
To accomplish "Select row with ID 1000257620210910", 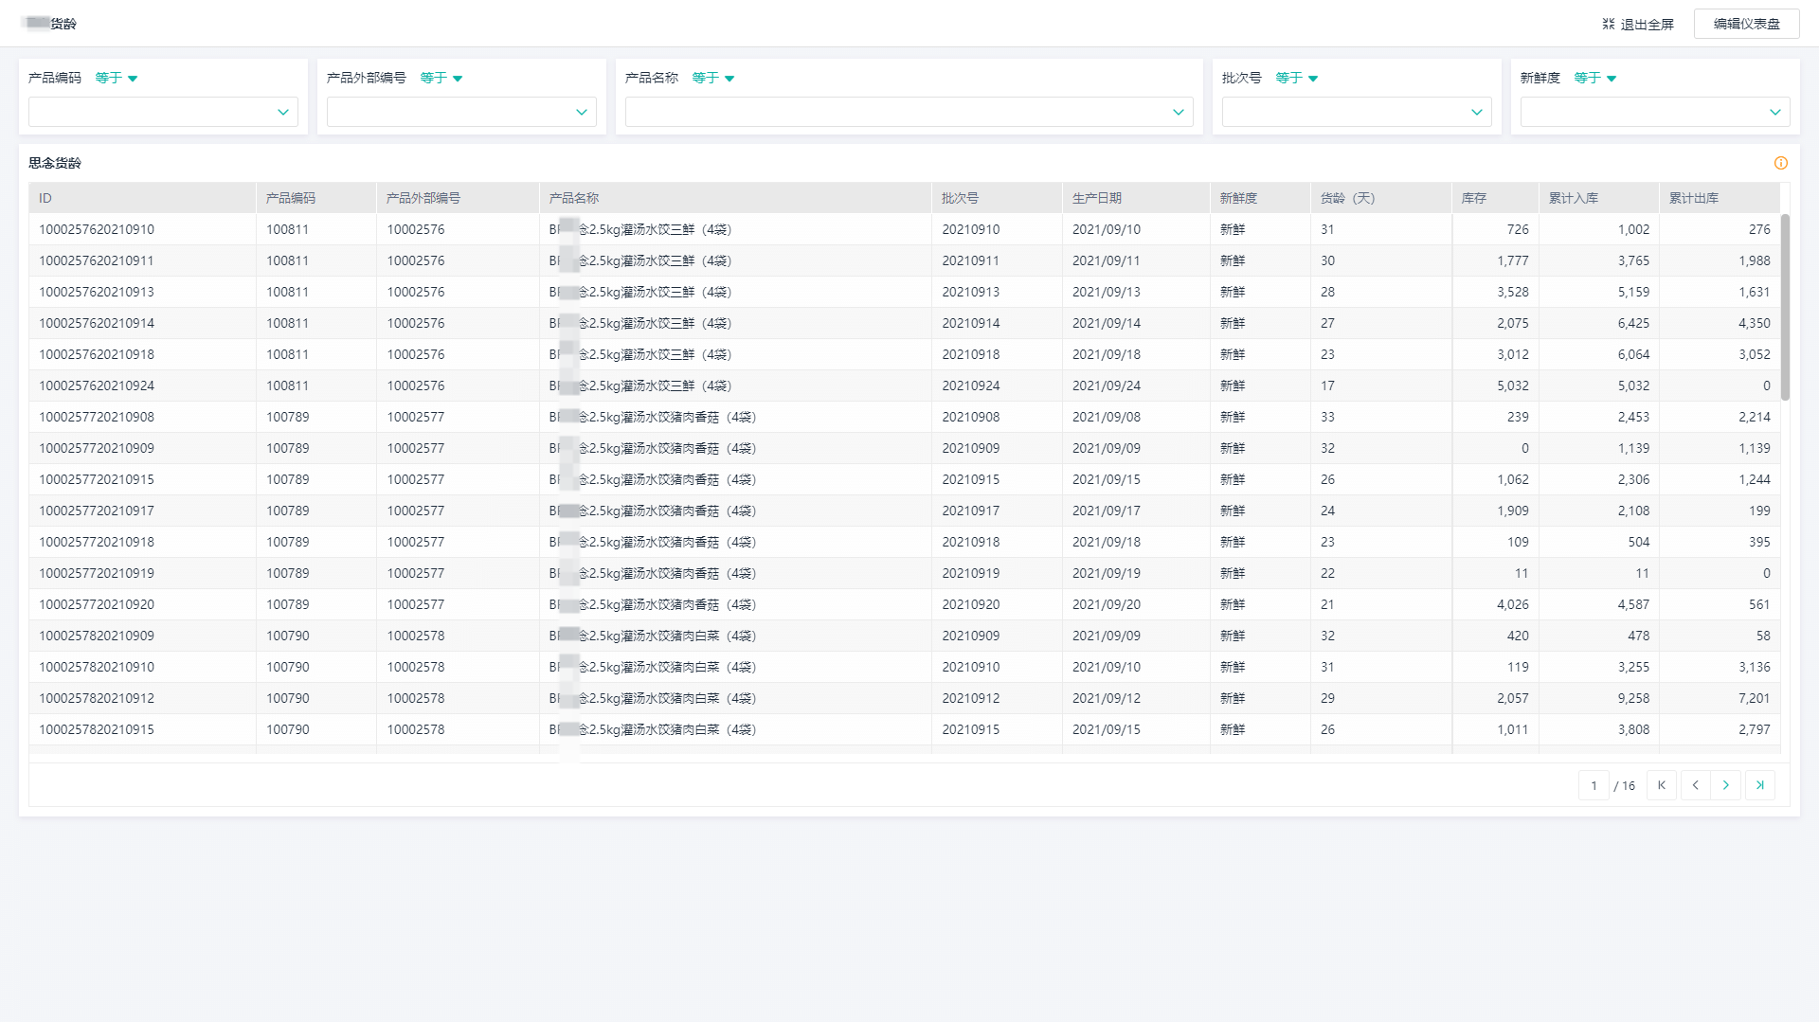I will 97,229.
